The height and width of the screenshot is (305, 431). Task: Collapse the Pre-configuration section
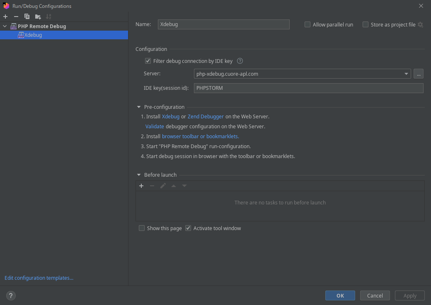pyautogui.click(x=139, y=107)
